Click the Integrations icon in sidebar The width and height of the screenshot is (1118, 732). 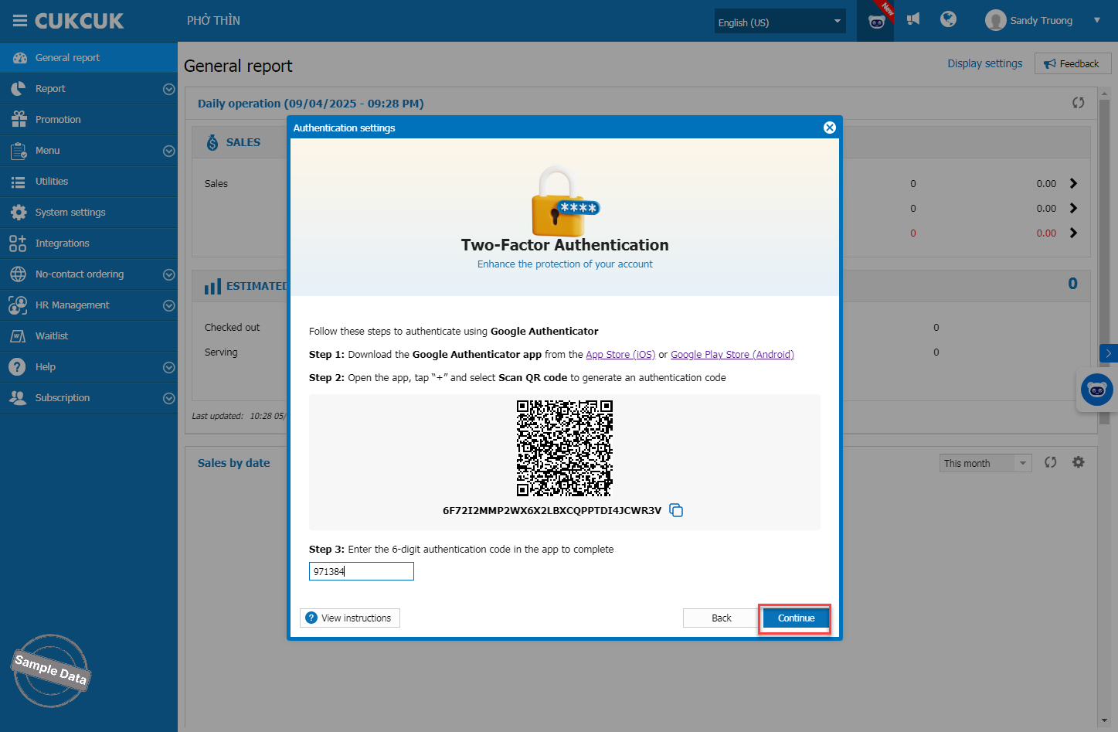tap(18, 243)
